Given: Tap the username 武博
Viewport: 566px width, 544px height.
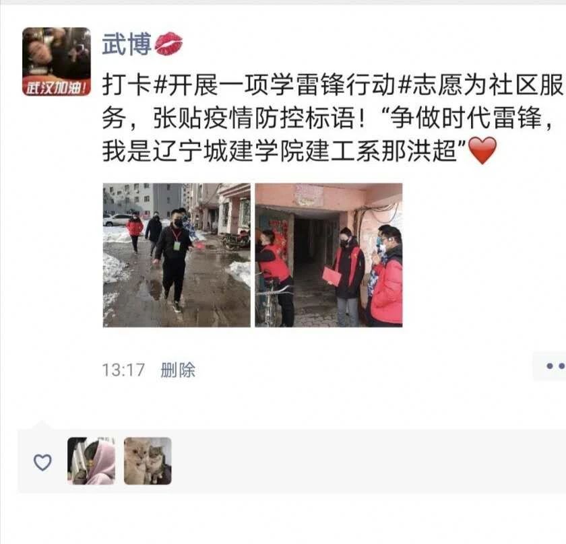Looking at the screenshot, I should coord(127,44).
